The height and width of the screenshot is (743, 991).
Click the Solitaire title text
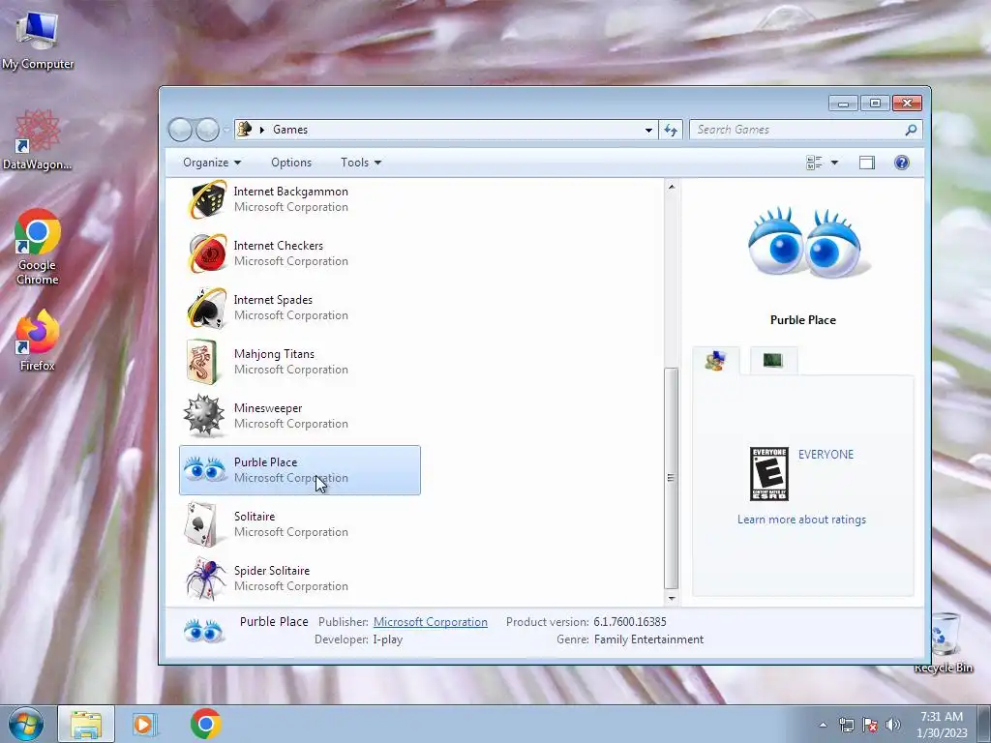[x=255, y=517]
